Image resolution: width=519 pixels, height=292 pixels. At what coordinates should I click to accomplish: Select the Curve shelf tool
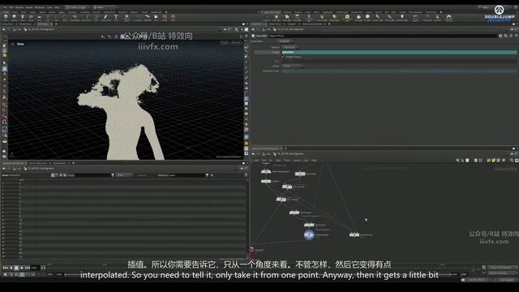pyautogui.click(x=75, y=17)
